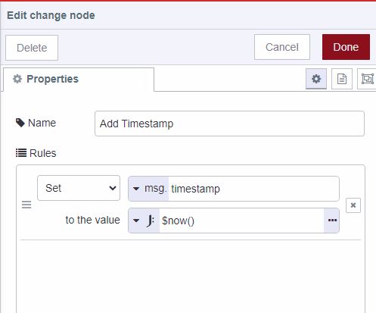The image size is (376, 313).
Task: Click the $now() expression field
Action: pos(241,221)
